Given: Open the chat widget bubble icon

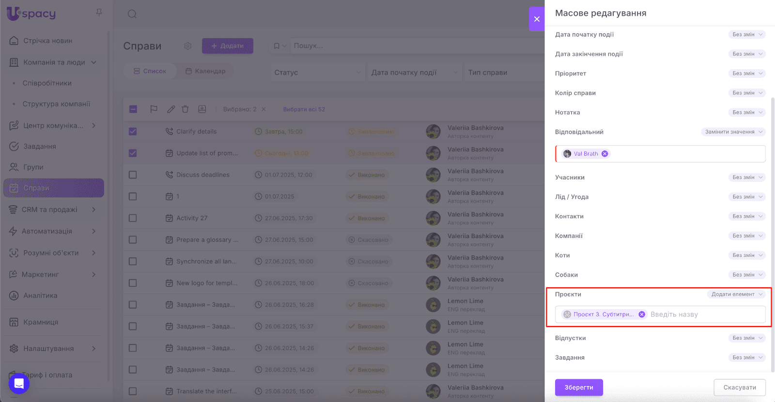Looking at the screenshot, I should pos(19,384).
